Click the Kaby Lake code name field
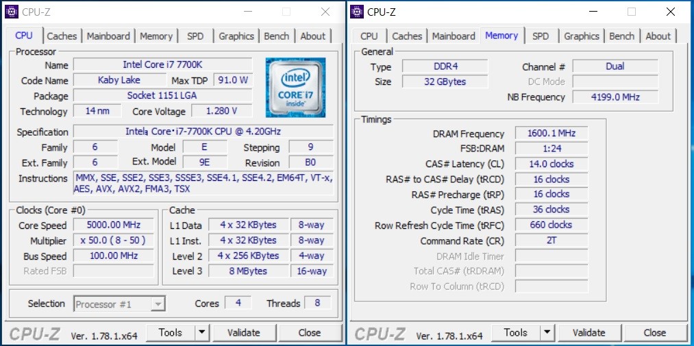 click(119, 80)
